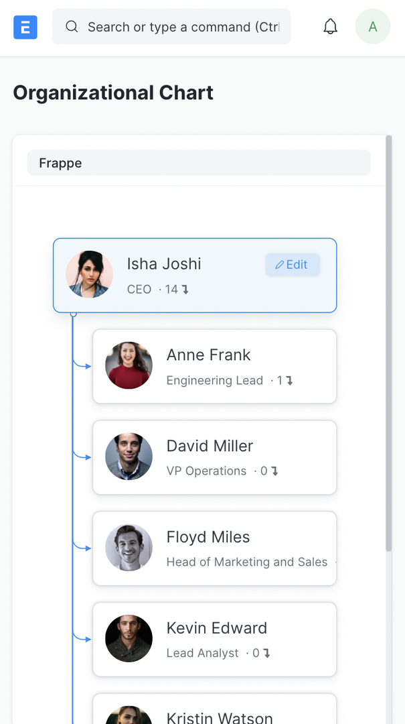The height and width of the screenshot is (724, 405).
Task: Click the reports arrow icon on Isha Joshi's card
Action: 187,289
